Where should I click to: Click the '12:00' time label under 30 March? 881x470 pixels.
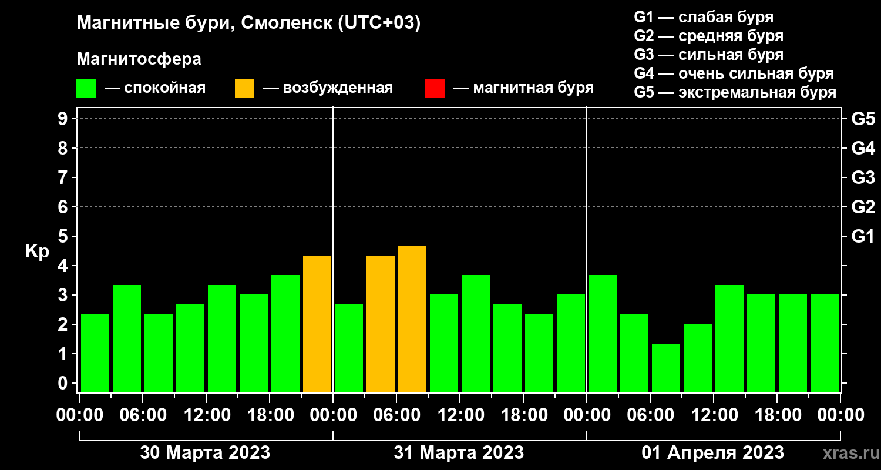point(206,415)
